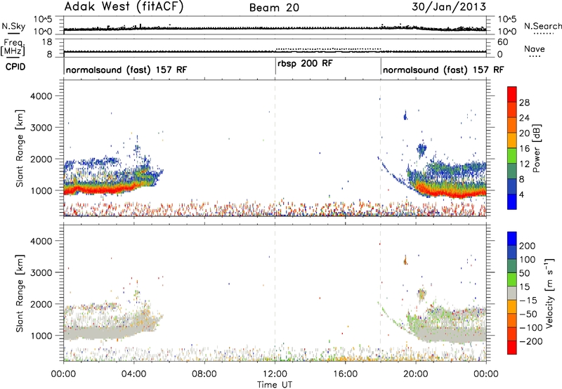Click the "3000" range tick of the velocity panel
Image resolution: width=562 pixels, height=389 pixels.
(x=41, y=272)
